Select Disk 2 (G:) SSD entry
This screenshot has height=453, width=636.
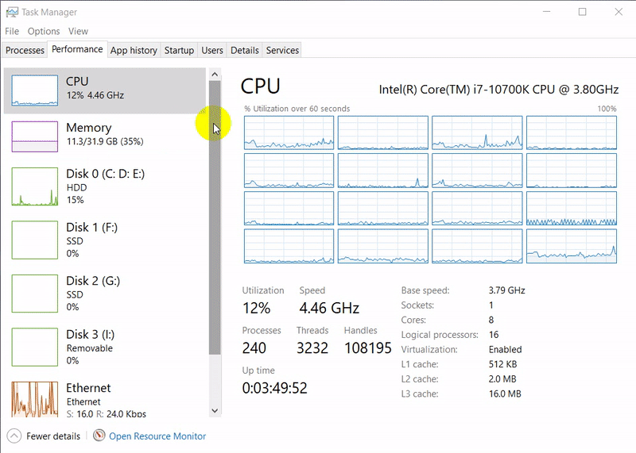(92, 294)
